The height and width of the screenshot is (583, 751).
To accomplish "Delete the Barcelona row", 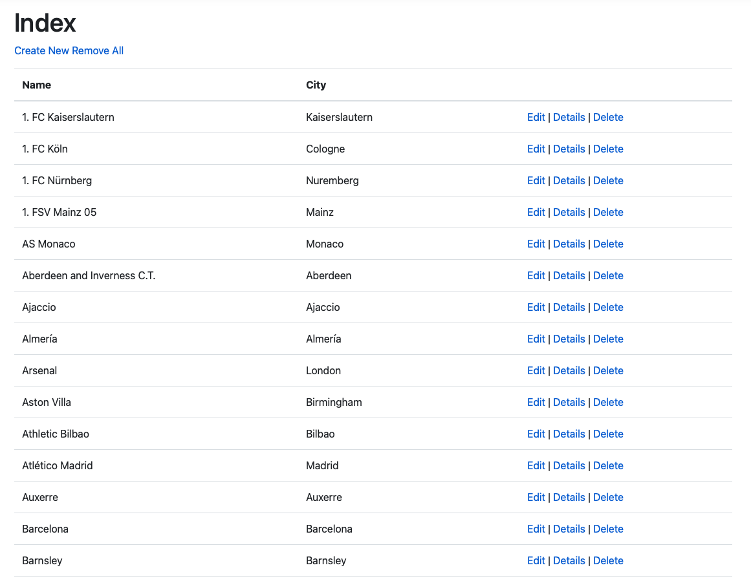I will coord(608,529).
